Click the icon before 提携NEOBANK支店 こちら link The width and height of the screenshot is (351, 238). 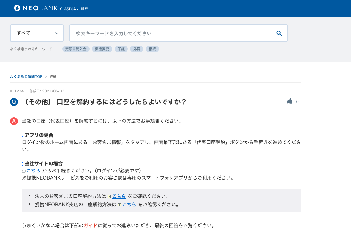(x=120, y=204)
